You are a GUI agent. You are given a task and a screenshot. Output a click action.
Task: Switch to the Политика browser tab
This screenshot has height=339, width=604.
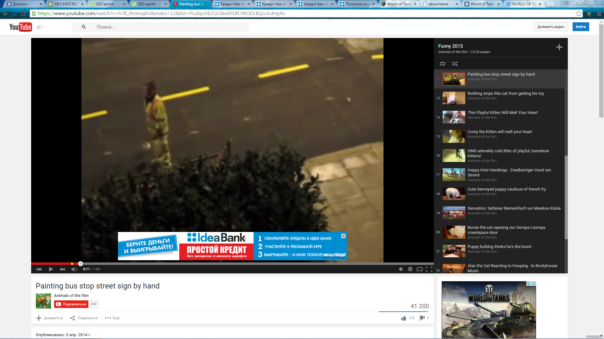358,4
